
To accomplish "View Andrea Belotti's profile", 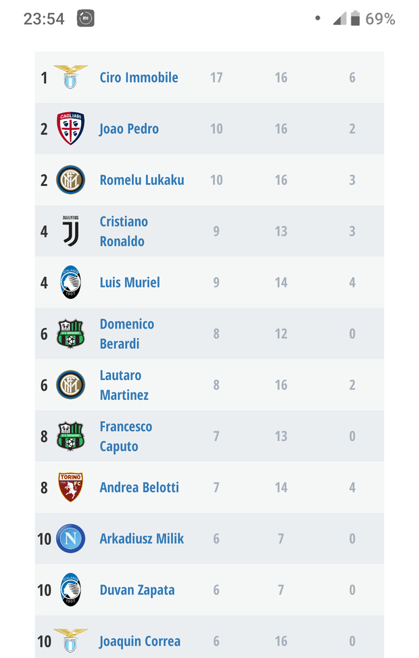I will pos(139,488).
